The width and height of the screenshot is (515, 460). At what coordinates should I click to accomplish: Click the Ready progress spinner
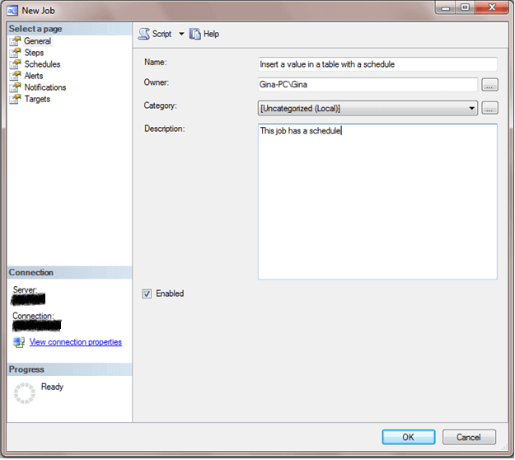(x=24, y=393)
